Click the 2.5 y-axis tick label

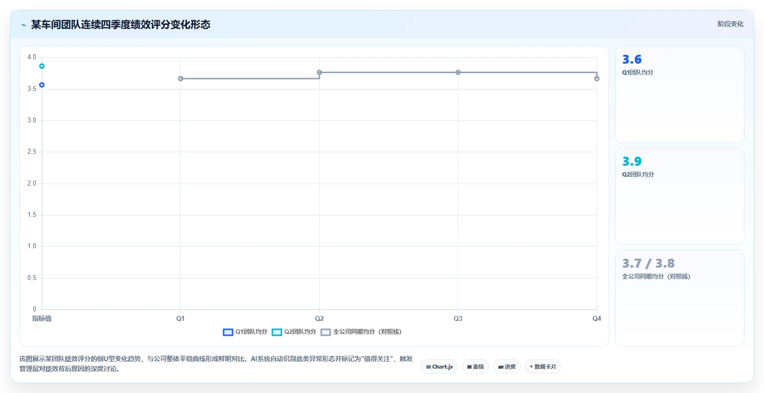(x=32, y=152)
